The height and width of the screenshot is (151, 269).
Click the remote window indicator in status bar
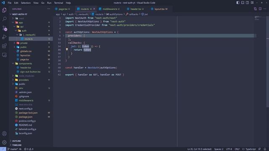coord(3,149)
